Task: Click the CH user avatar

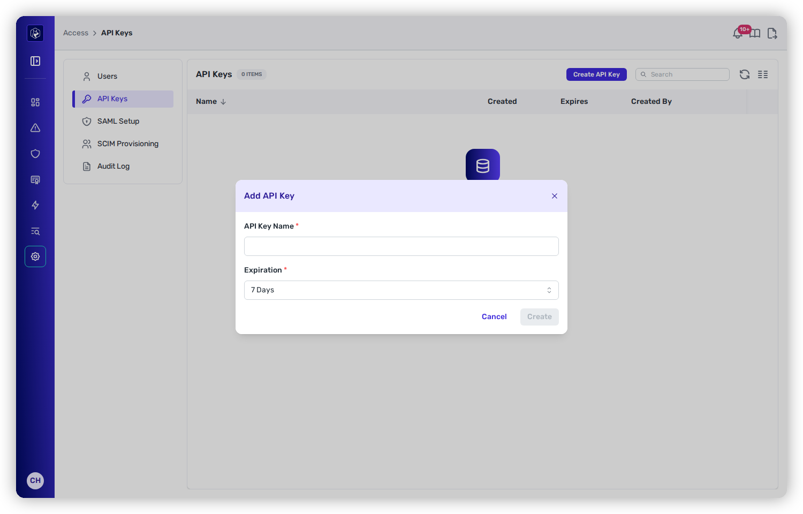Action: (x=35, y=480)
